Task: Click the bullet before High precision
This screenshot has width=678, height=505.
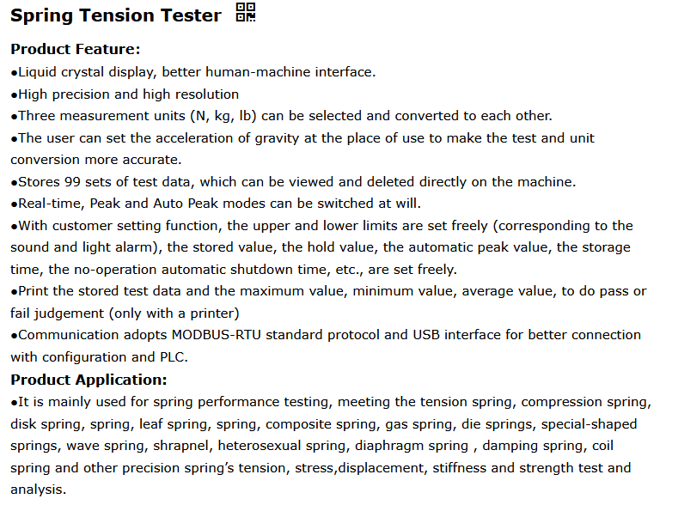Action: coord(14,95)
